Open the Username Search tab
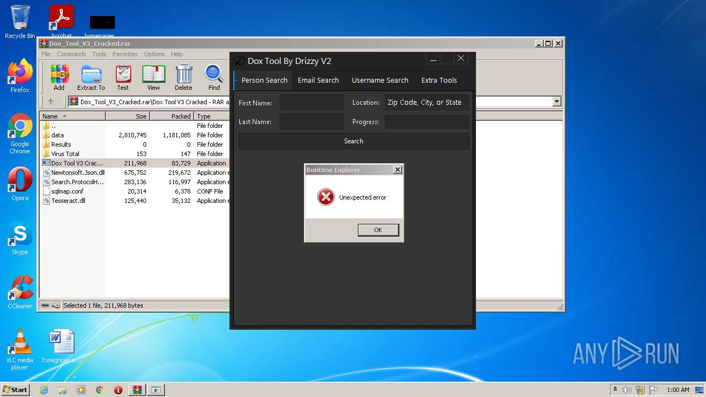Viewport: 706px width, 397px height. [x=380, y=80]
